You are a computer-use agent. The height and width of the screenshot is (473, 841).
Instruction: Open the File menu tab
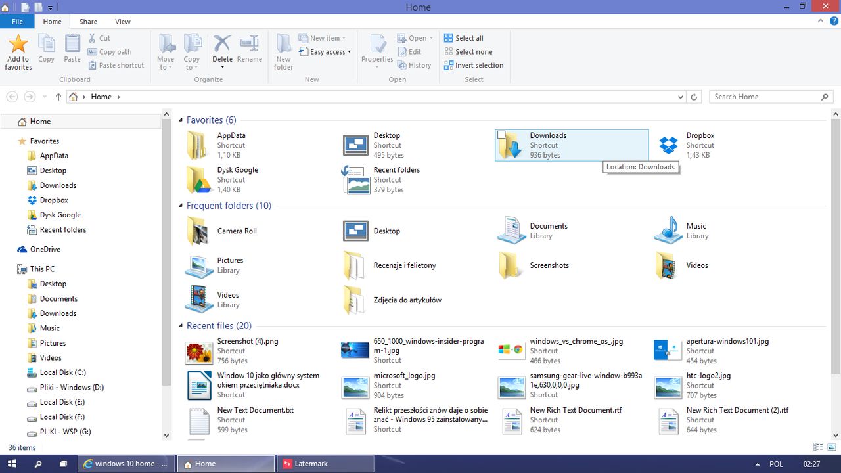tap(17, 22)
